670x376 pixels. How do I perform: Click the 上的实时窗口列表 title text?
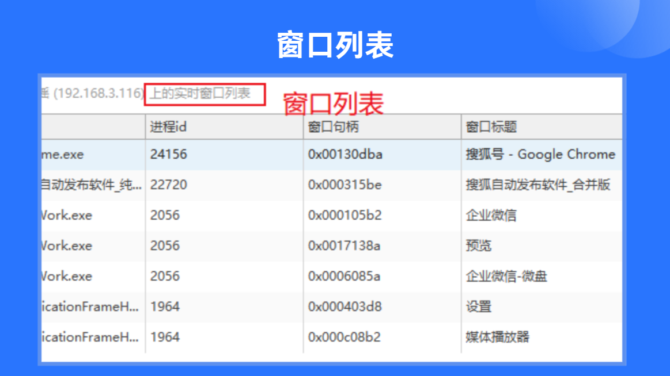point(200,93)
